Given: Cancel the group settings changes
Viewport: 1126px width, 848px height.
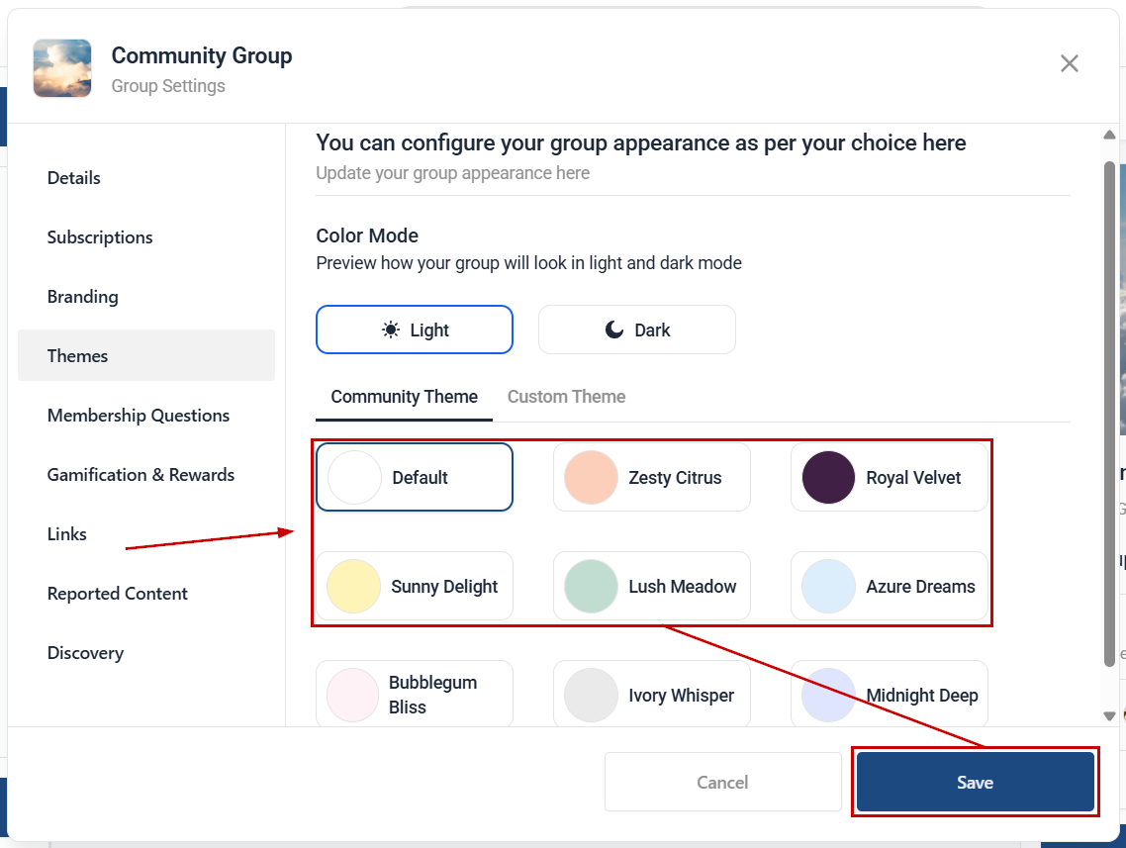Looking at the screenshot, I should coord(723,782).
